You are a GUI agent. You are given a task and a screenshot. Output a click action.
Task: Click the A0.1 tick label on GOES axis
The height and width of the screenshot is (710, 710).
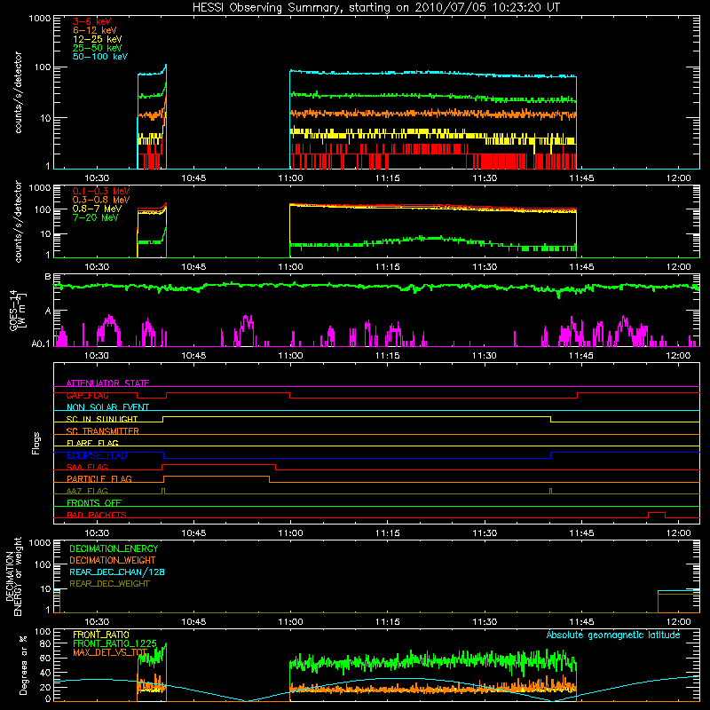[41, 343]
